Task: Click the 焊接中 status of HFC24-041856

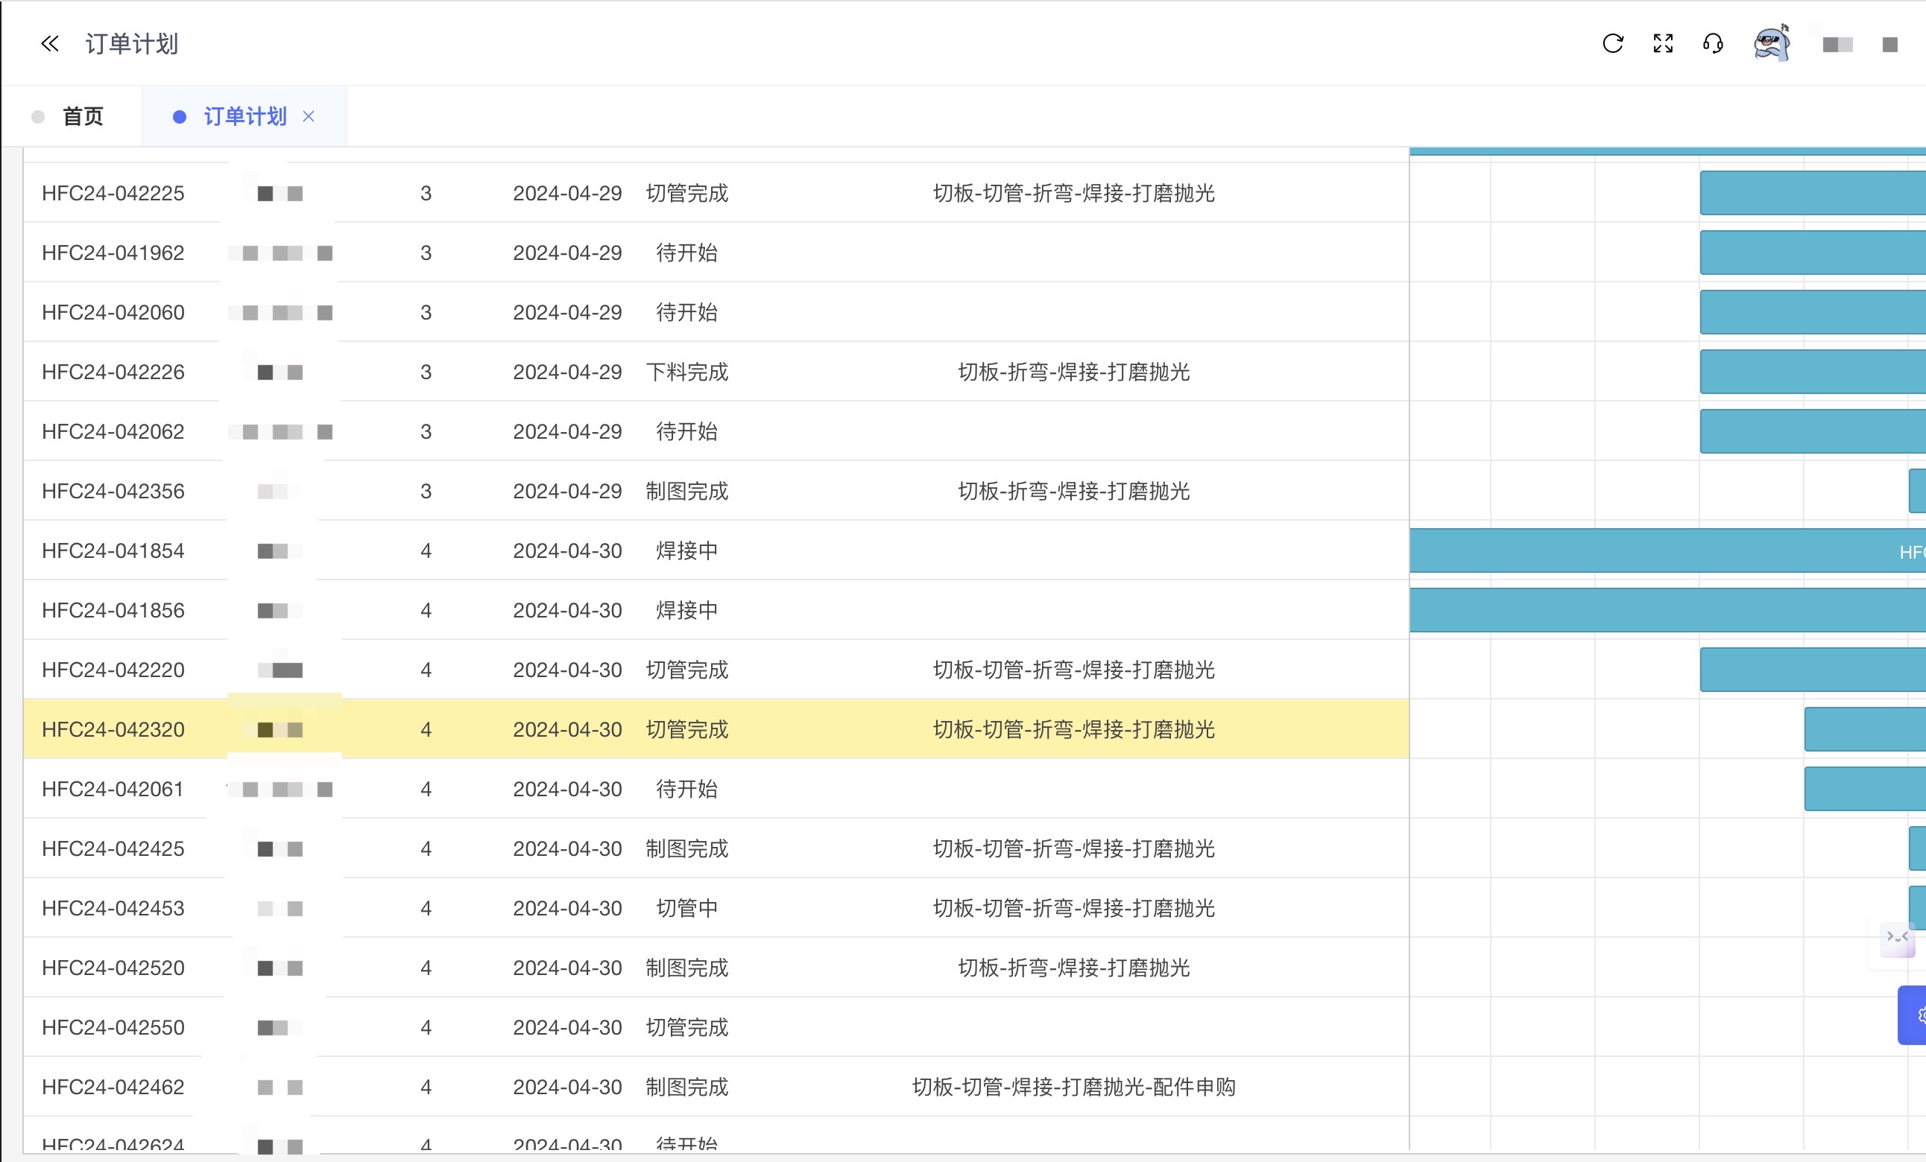Action: click(x=686, y=611)
